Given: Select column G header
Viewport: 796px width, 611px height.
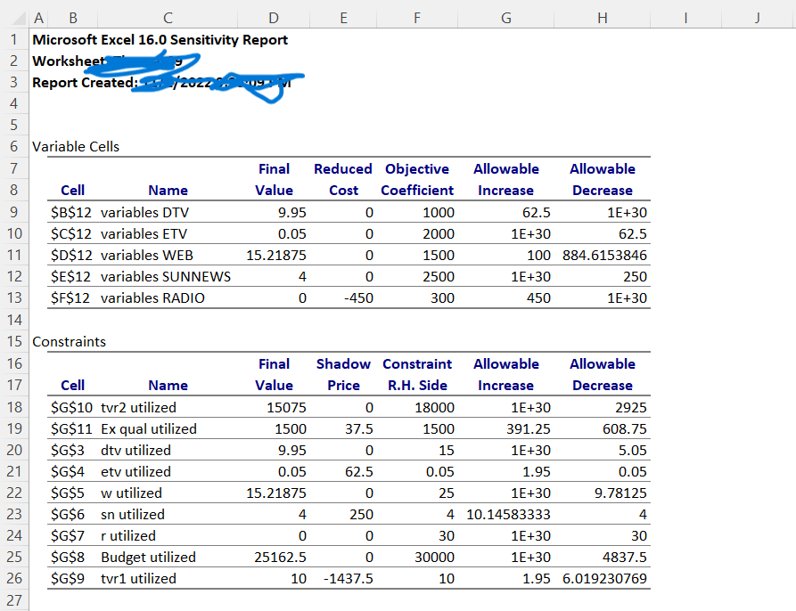Looking at the screenshot, I should point(505,17).
